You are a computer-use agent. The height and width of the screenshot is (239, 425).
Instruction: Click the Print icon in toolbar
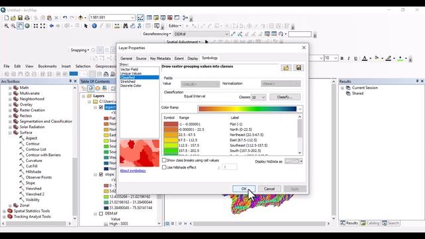[x=27, y=18]
